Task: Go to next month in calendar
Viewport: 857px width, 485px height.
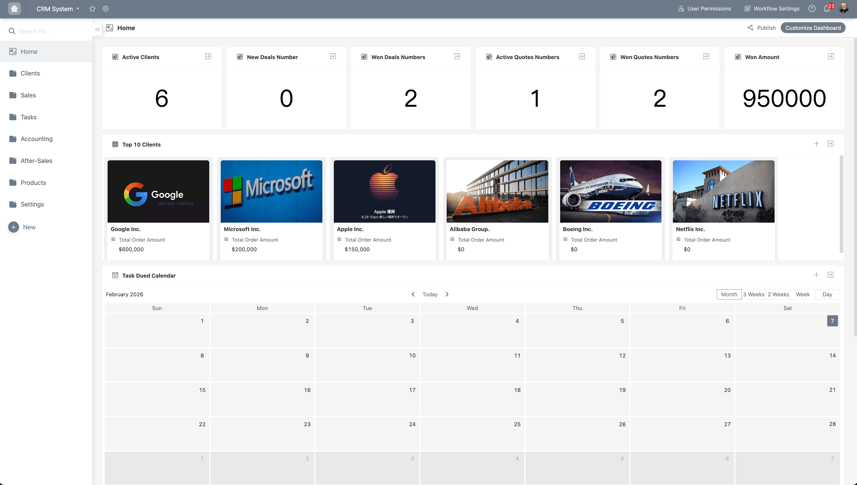Action: pos(447,295)
